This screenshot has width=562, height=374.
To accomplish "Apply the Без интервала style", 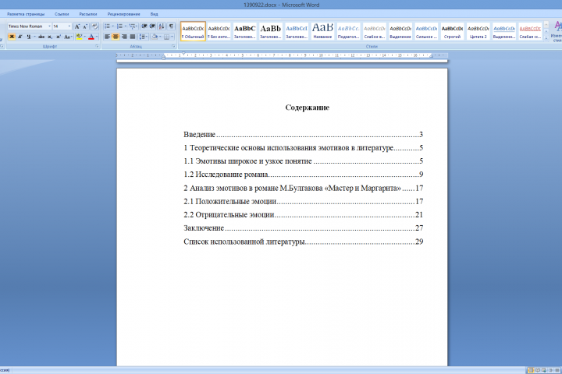I will [219, 31].
